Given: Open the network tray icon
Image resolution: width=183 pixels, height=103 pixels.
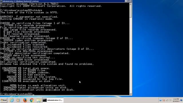Looking at the screenshot, I should point(167,100).
